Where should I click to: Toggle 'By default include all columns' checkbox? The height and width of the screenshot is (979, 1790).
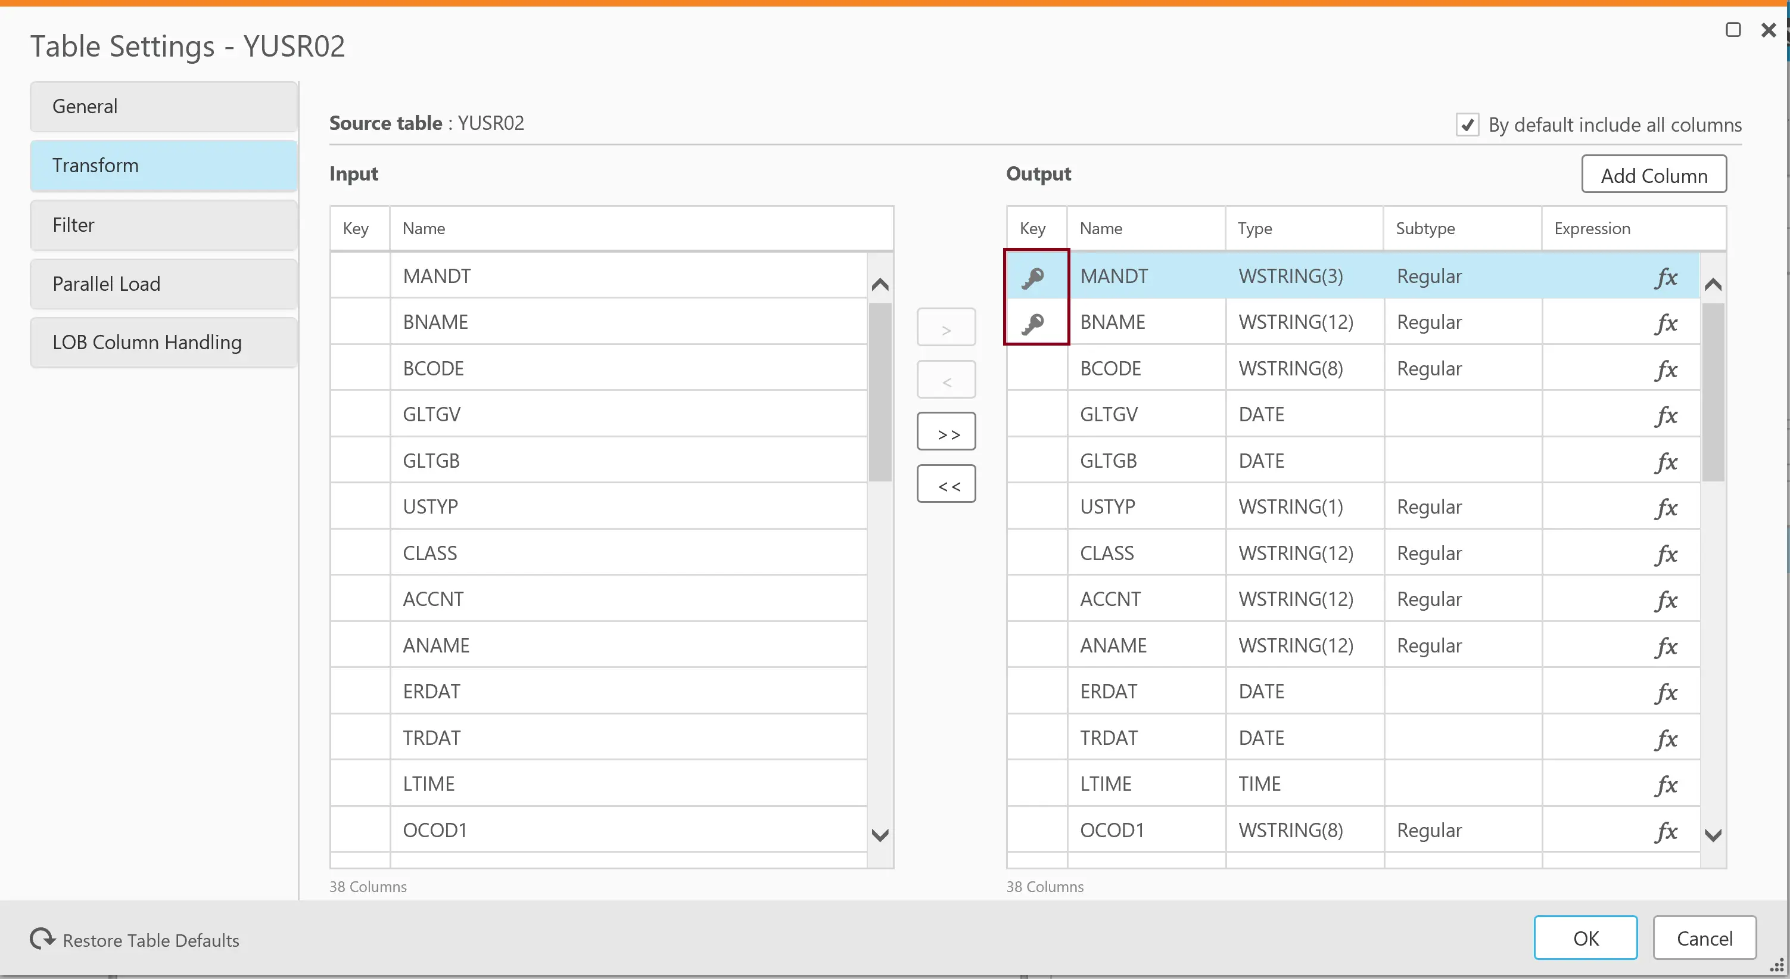(x=1467, y=125)
